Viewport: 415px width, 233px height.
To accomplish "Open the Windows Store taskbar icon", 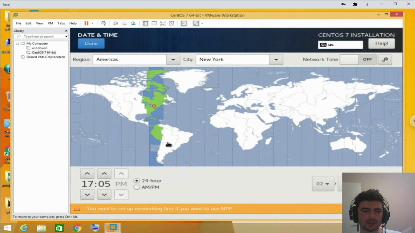I will [59, 228].
